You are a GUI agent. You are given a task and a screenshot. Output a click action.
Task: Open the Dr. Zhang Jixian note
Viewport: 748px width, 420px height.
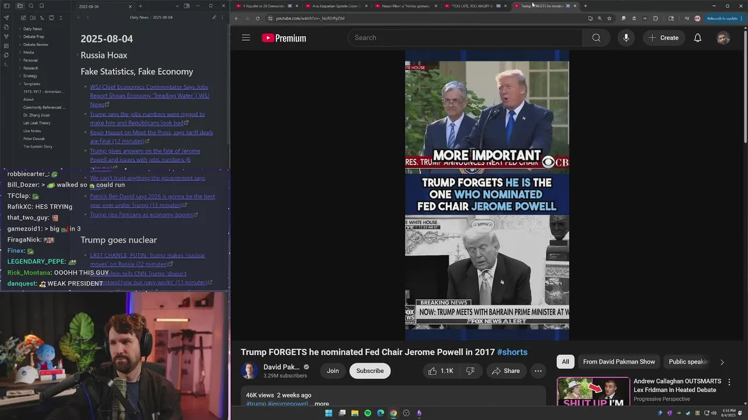click(x=36, y=115)
